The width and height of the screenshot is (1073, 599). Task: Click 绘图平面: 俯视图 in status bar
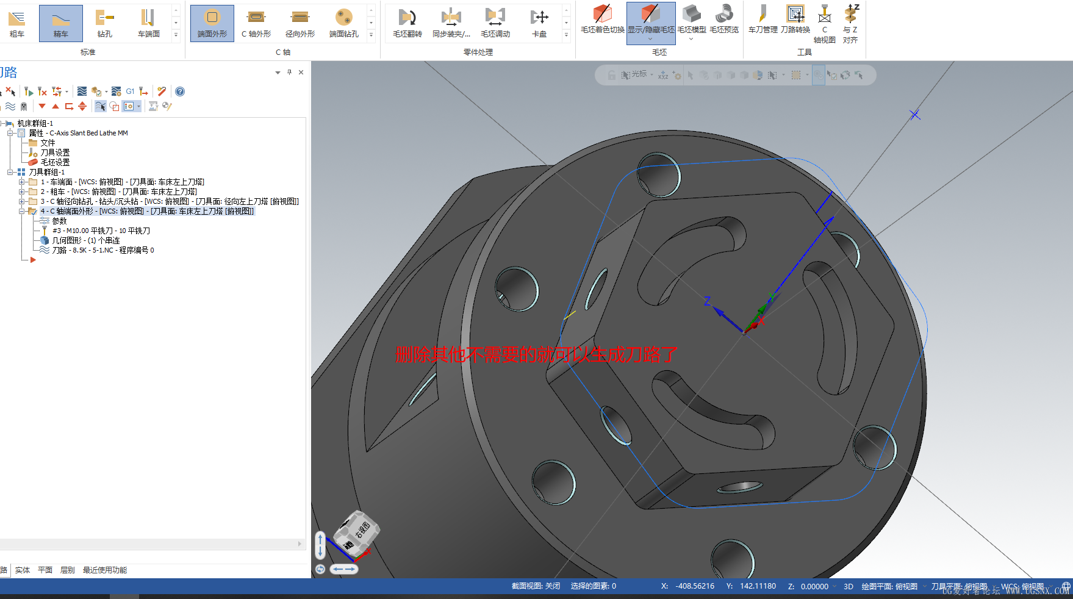889,586
